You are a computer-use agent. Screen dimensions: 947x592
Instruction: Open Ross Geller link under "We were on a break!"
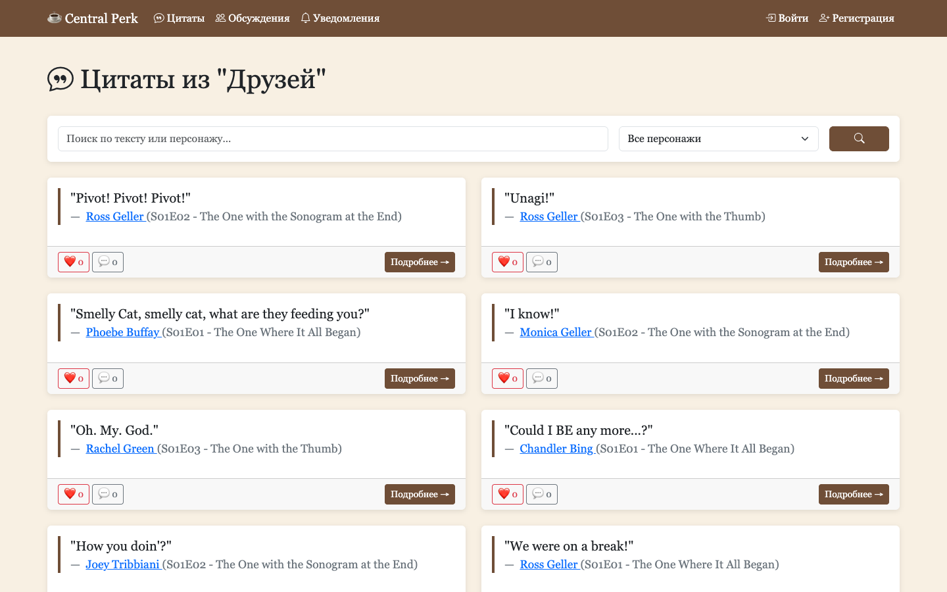(549, 564)
